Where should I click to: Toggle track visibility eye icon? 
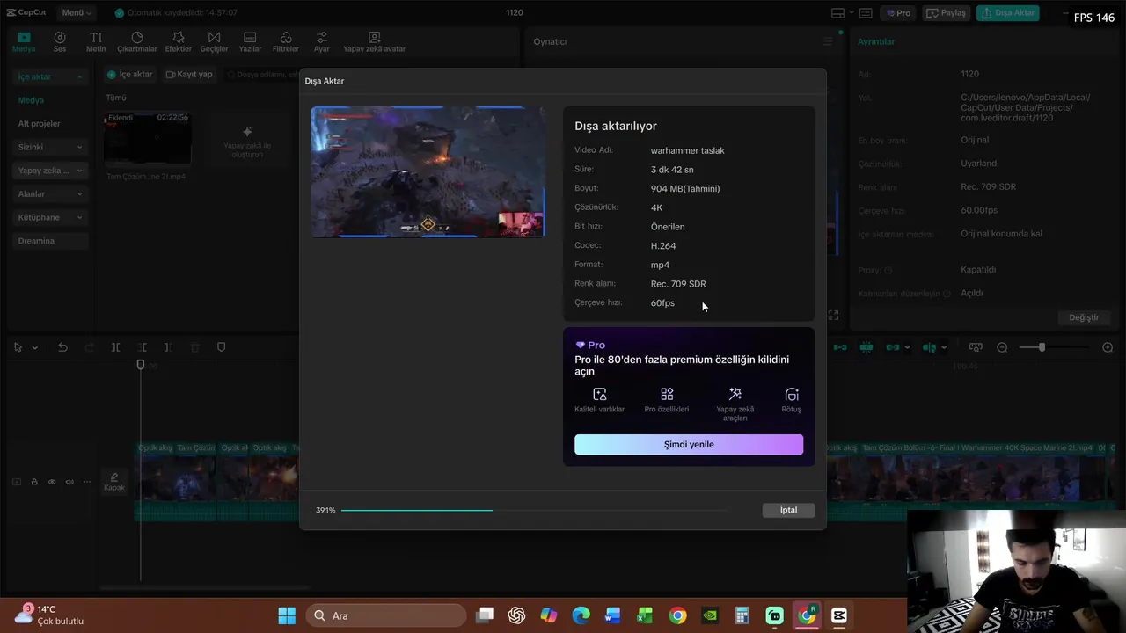(x=52, y=482)
